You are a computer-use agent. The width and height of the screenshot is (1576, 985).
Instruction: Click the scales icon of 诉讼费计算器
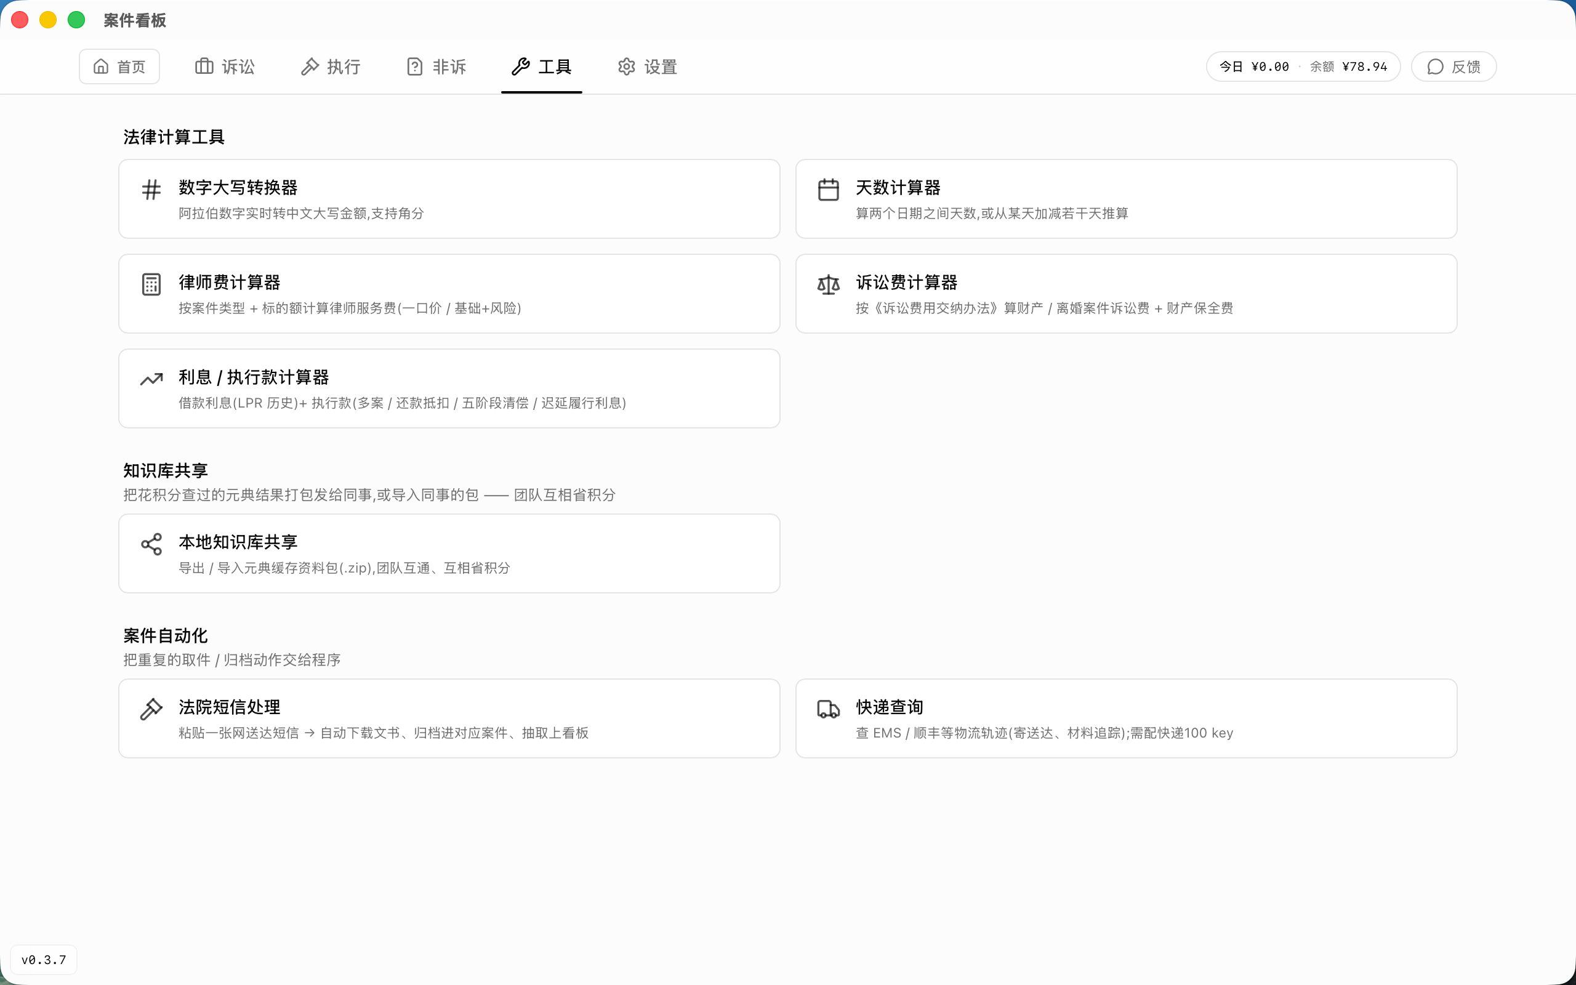(829, 284)
